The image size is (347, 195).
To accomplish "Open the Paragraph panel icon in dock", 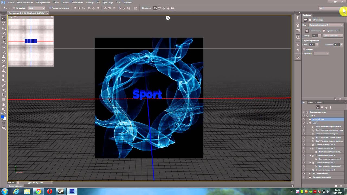I will point(298,50).
